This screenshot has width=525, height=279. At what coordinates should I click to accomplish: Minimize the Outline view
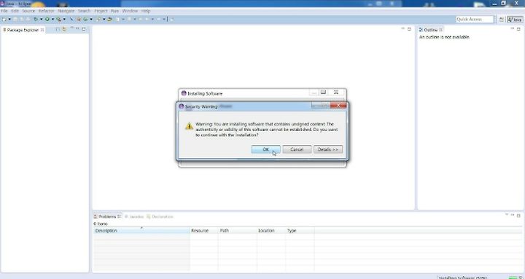point(513,28)
